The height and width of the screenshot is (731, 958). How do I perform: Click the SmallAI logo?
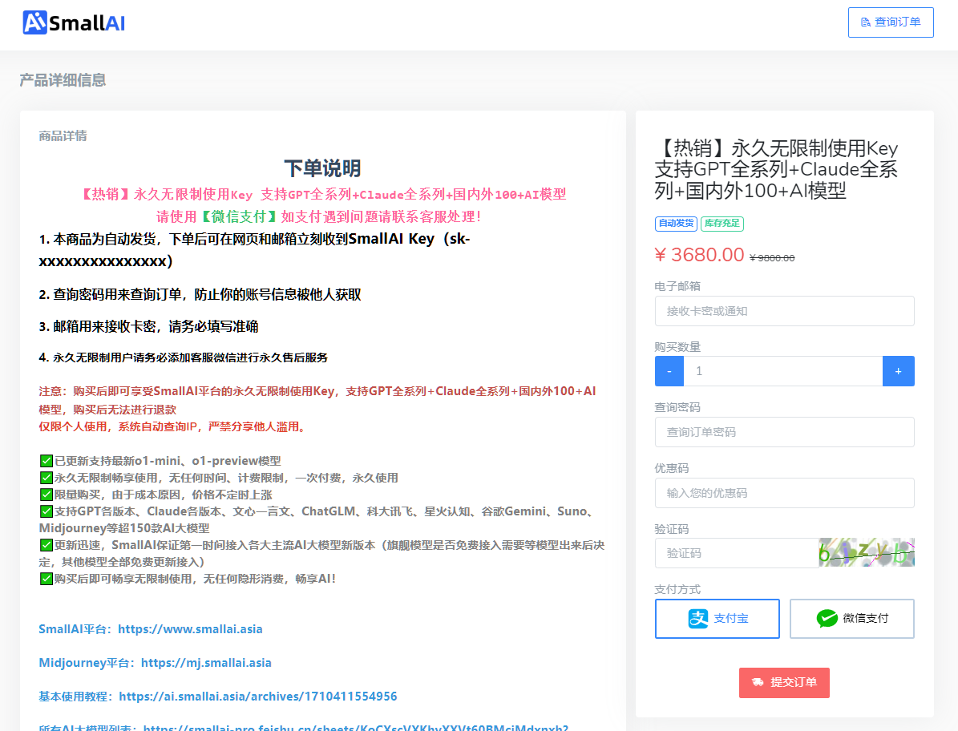point(74,22)
